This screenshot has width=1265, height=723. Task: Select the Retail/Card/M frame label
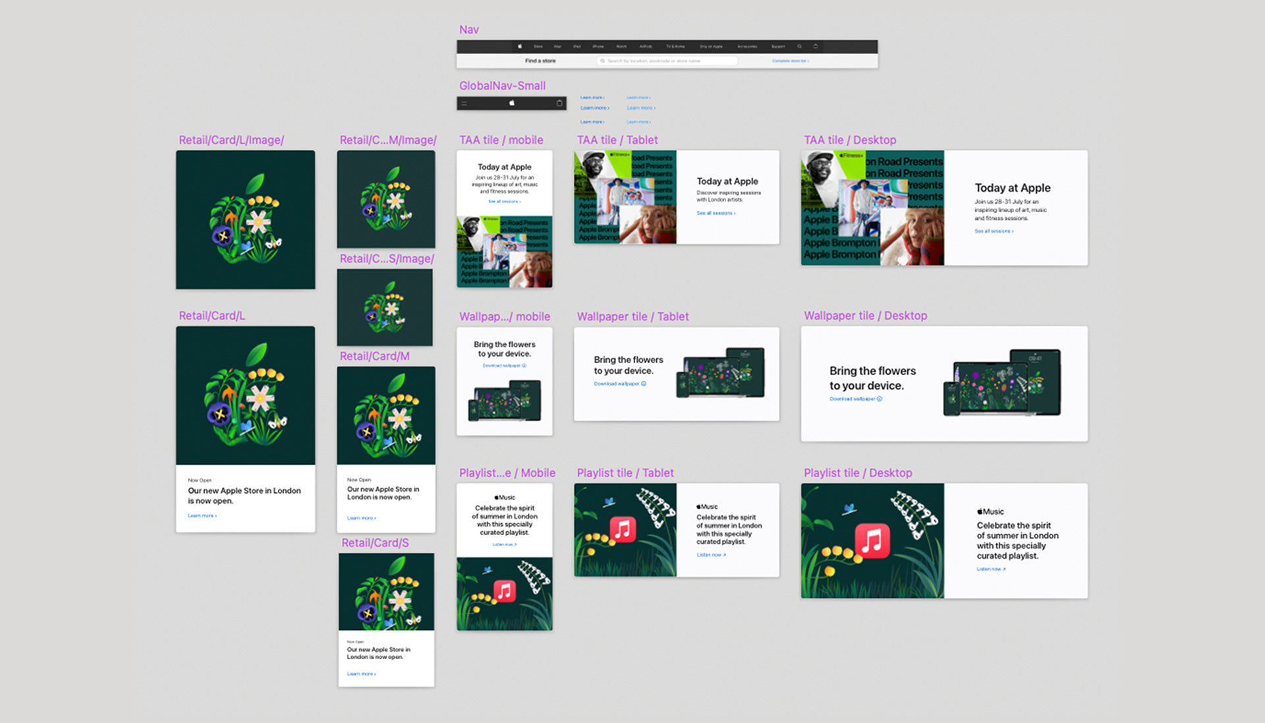pyautogui.click(x=374, y=357)
